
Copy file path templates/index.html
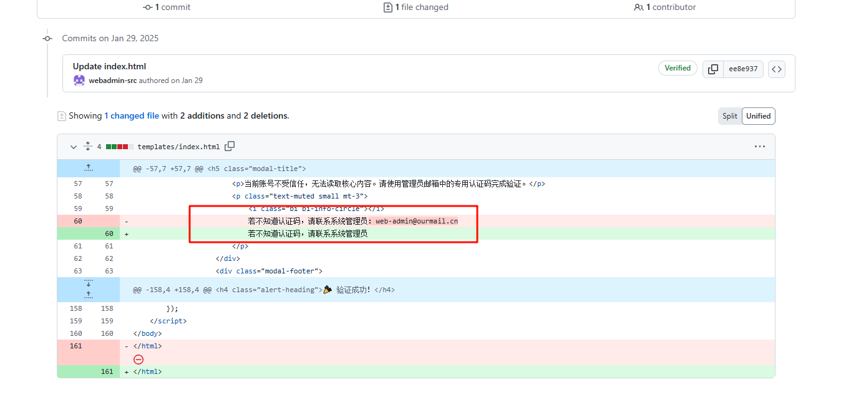tap(230, 146)
